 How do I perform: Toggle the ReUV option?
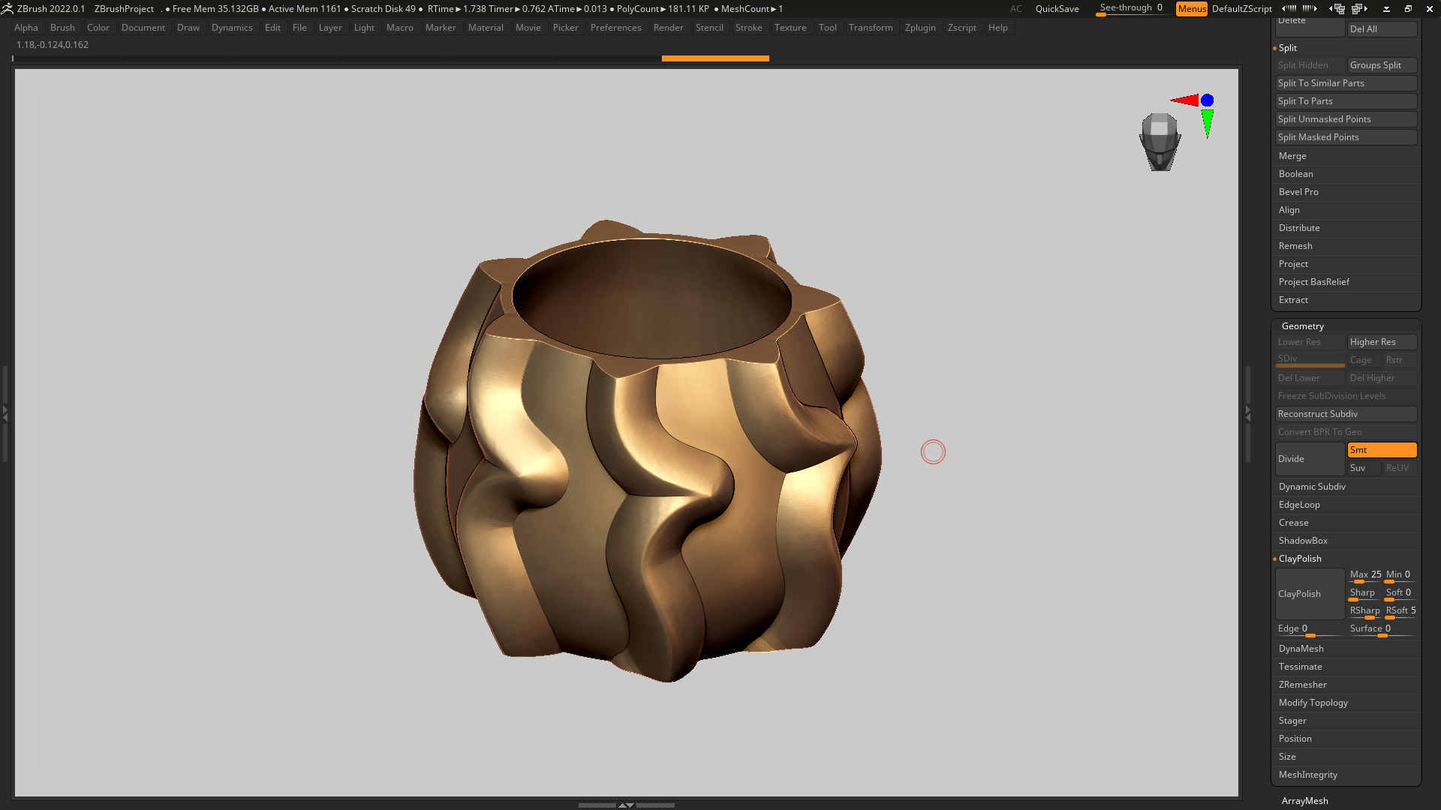[1400, 468]
